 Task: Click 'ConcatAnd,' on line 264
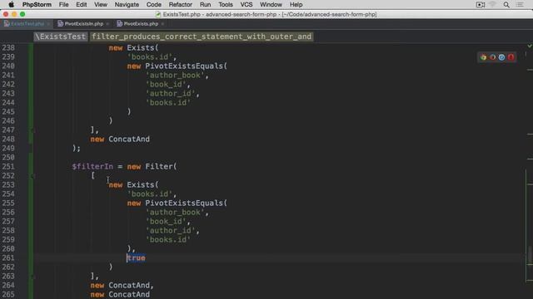(132, 286)
